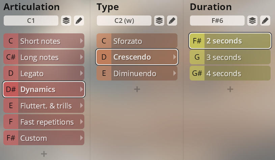Choose the 3 seconds duration
275x160 pixels.
[230, 57]
